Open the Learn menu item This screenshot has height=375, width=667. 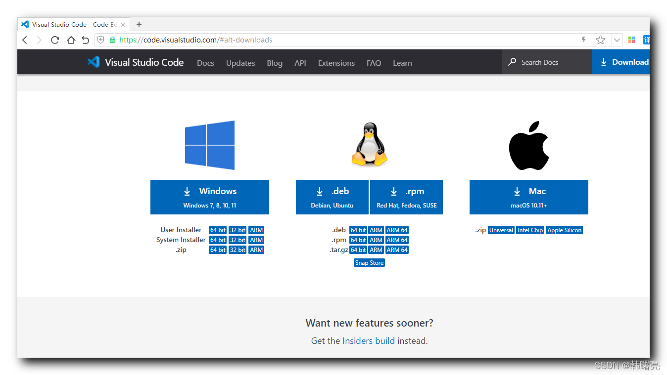tap(402, 63)
